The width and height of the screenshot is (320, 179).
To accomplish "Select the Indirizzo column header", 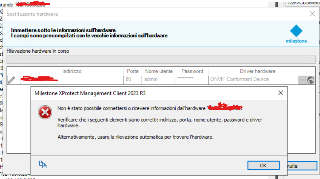I will point(72,71).
